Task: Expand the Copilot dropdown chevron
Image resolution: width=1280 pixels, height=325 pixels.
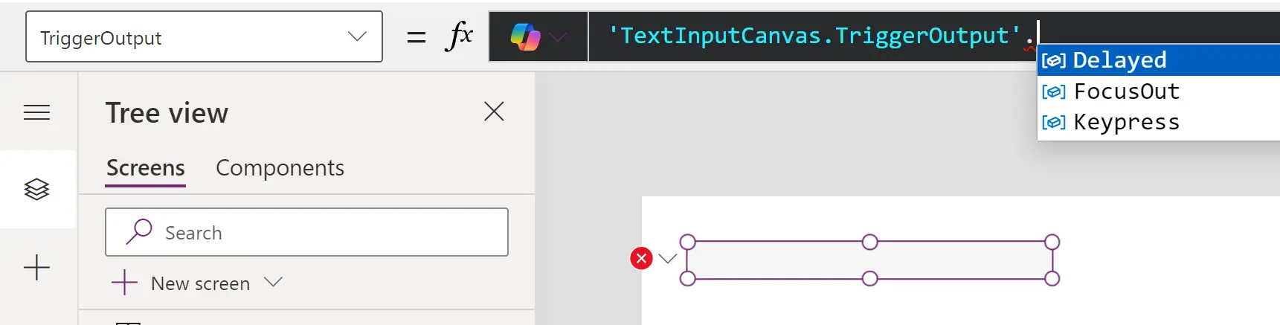Action: coord(558,36)
